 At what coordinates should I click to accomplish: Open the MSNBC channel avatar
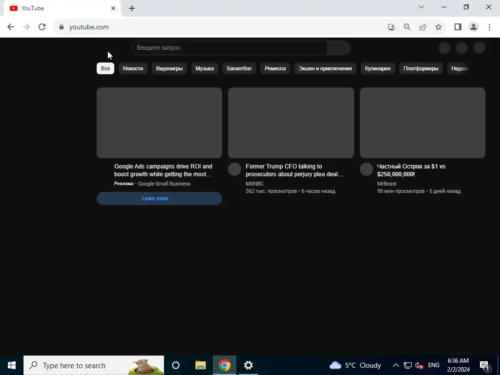[235, 169]
